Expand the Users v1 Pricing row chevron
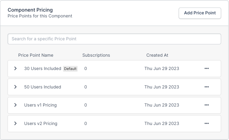 (15, 105)
